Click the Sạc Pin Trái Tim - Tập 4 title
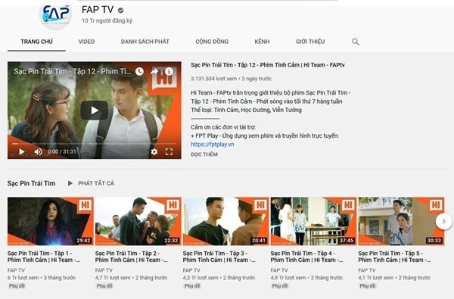 (307, 257)
